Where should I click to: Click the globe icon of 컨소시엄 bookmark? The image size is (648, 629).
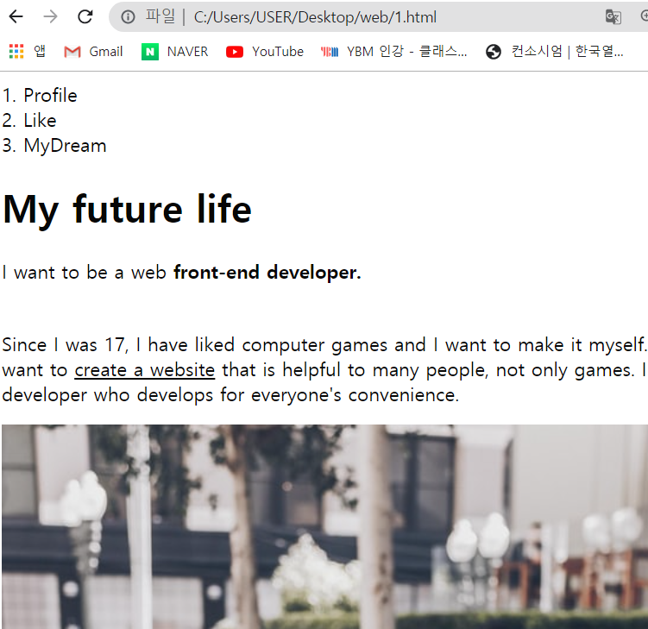(x=494, y=52)
